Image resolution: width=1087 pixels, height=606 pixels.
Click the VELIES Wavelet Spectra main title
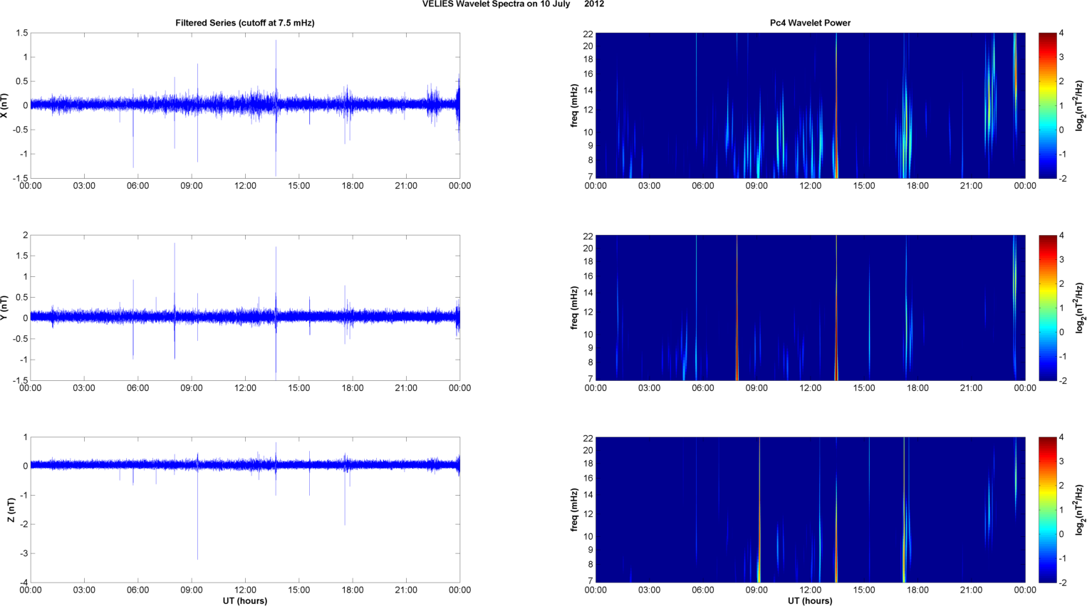coord(513,4)
